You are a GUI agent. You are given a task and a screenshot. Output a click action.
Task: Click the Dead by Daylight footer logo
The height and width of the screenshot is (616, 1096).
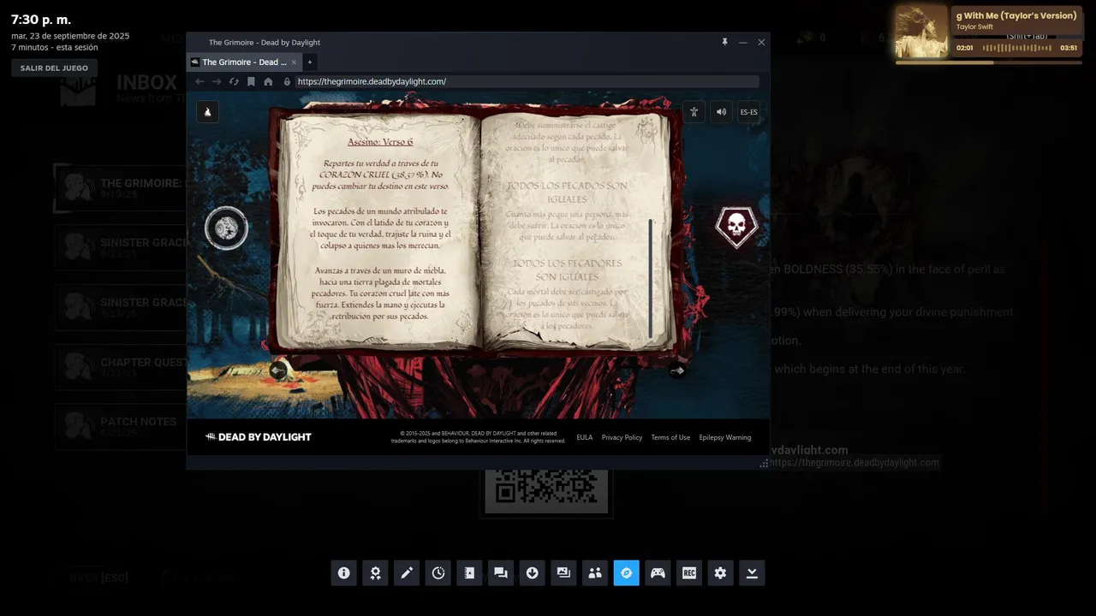tap(259, 436)
